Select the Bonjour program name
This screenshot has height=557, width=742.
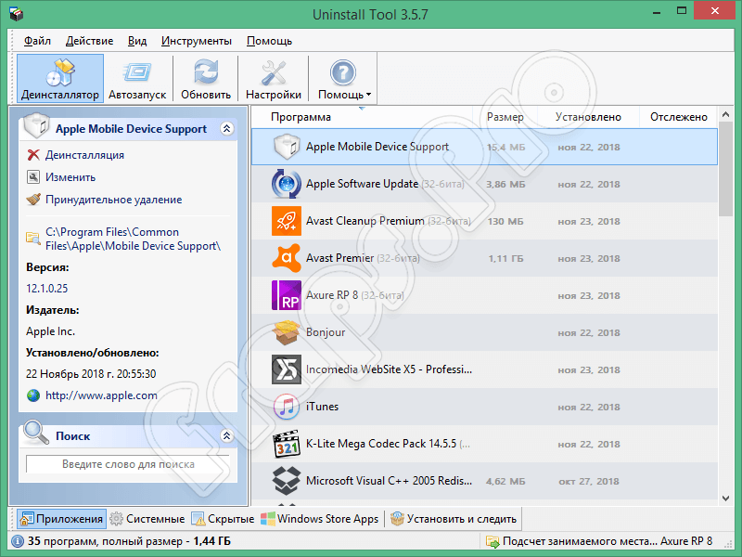[x=326, y=332]
